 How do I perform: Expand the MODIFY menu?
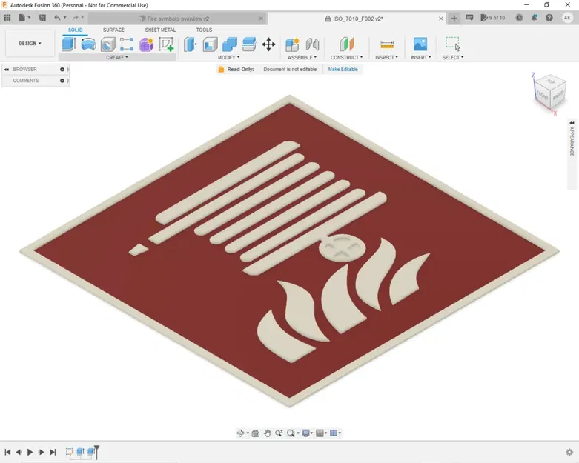click(228, 57)
